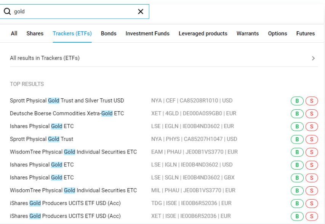Image resolution: width=325 pixels, height=224 pixels.
Task: Expand All results in Trackers chevron
Action: [313, 58]
